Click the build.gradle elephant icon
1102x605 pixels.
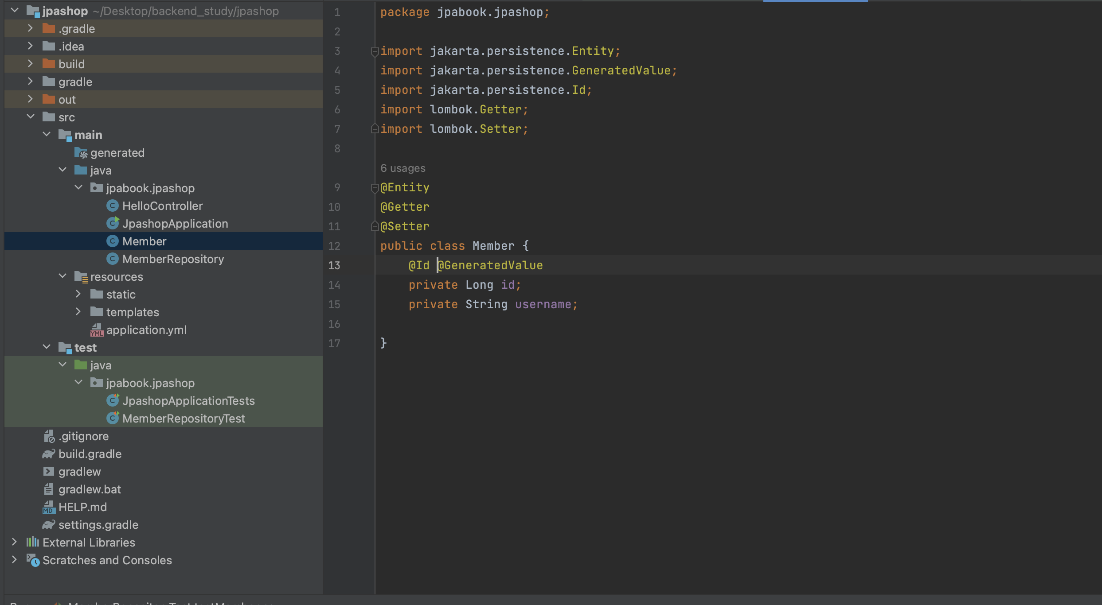(x=49, y=454)
